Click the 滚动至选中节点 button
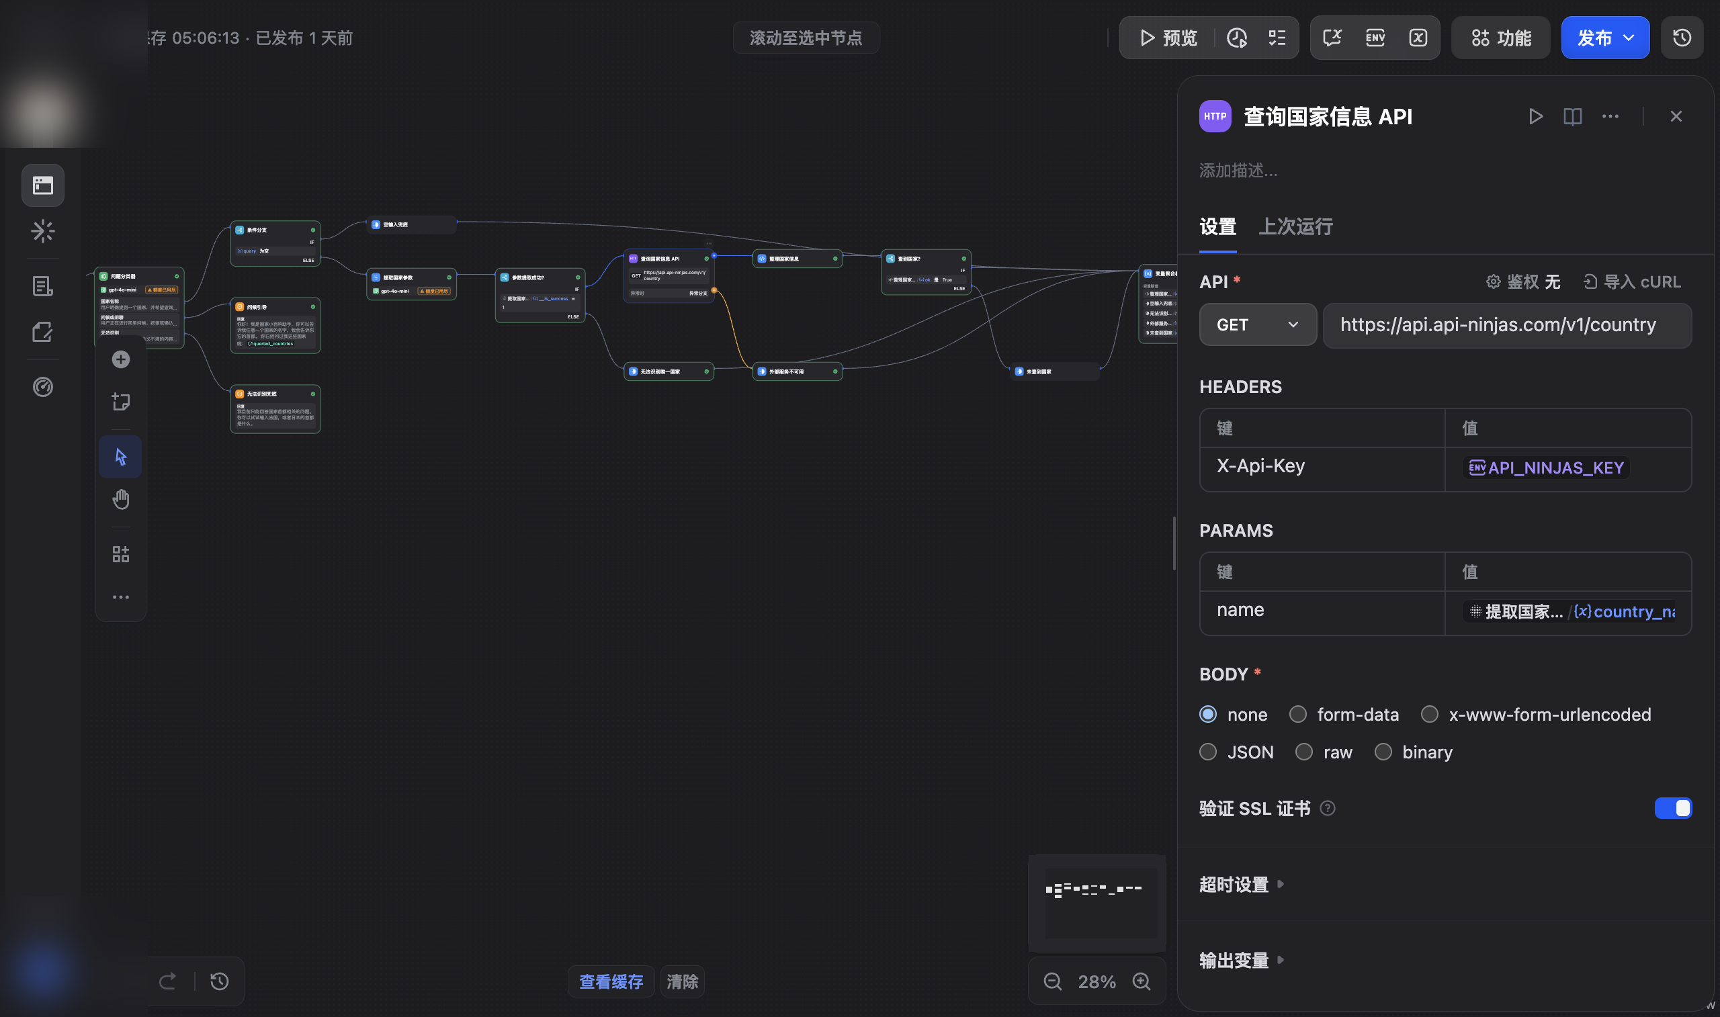Screen dimensions: 1720x1017 click(806, 38)
